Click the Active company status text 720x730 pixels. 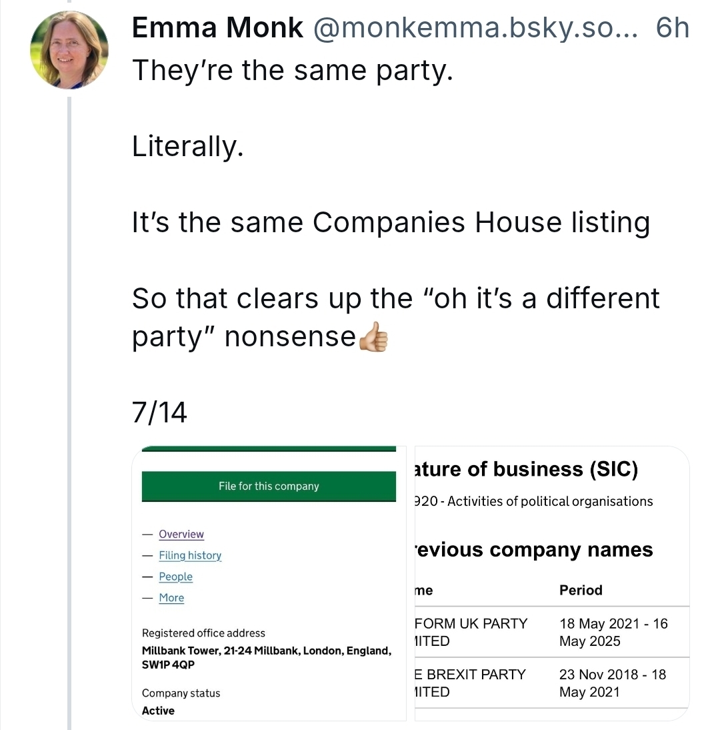click(x=158, y=711)
